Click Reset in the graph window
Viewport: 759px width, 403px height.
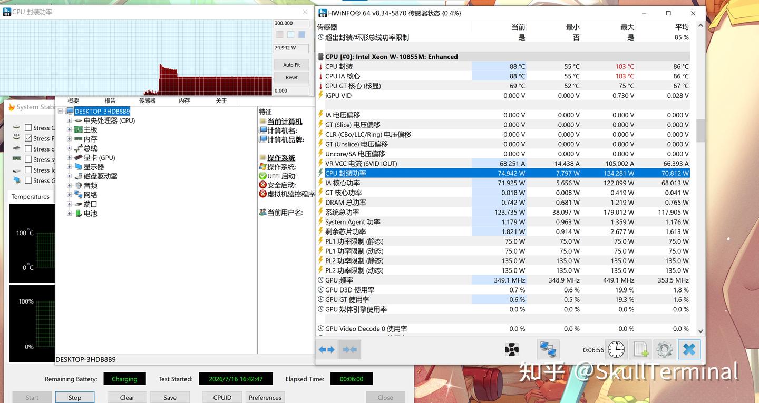pyautogui.click(x=291, y=77)
